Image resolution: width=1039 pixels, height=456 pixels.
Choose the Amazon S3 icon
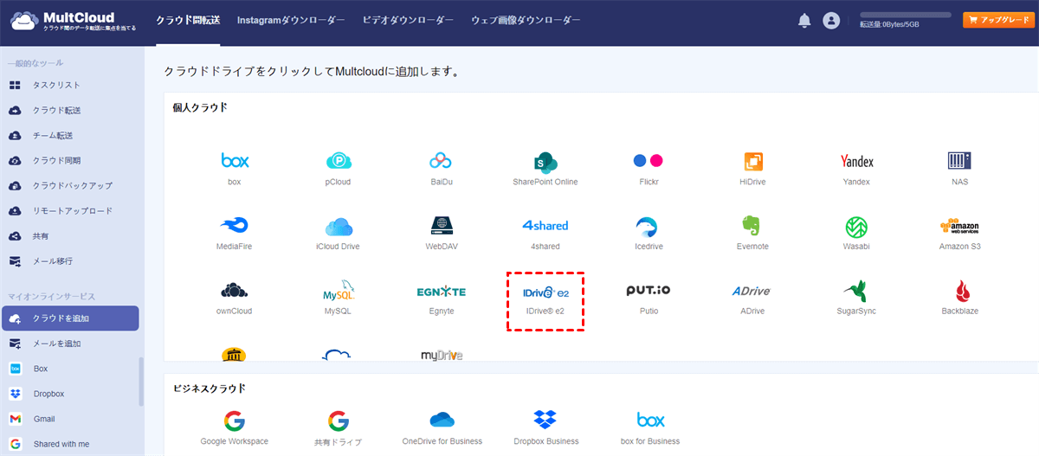pos(959,226)
